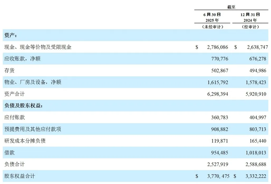The width and height of the screenshot is (271, 184).
Task: Click the 1,018,013 borrowings value
Action: point(254,153)
